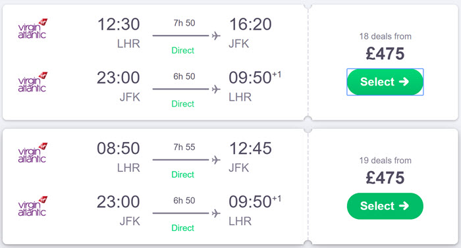The width and height of the screenshot is (461, 248).
Task: Click Direct label under 7h 55 duration
Action: (x=183, y=174)
